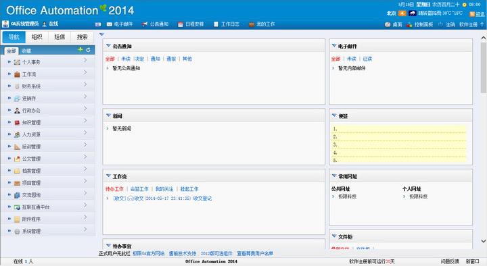The height and width of the screenshot is (266, 487).
Task: Filter 公告通知 panel by 通报
Action: click(171, 59)
